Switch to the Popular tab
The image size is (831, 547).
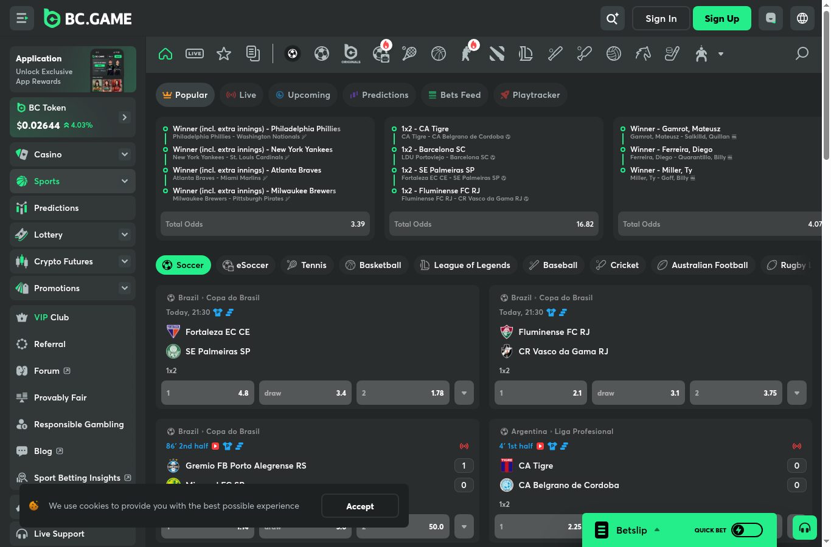point(185,95)
